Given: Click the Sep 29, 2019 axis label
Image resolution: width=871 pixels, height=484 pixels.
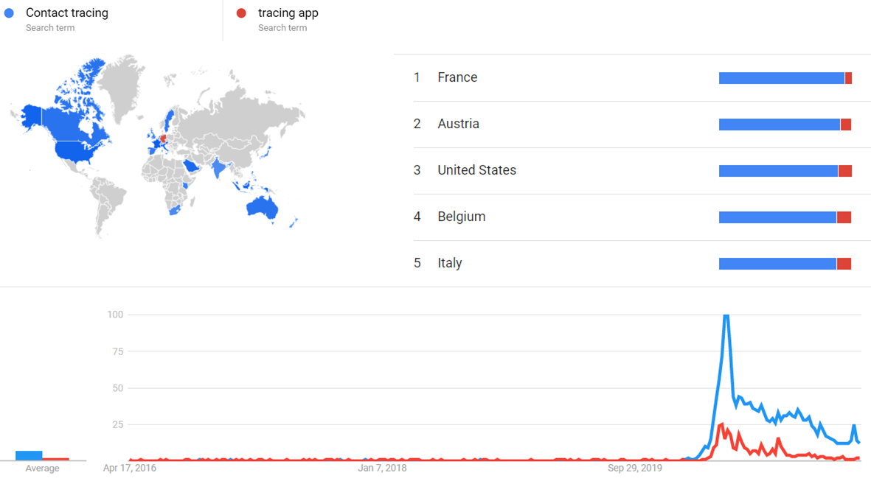Looking at the screenshot, I should [635, 468].
